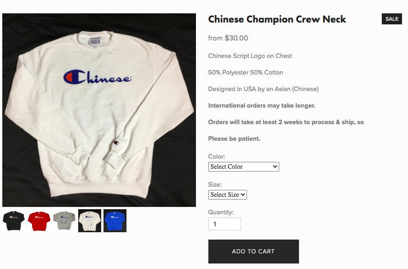Image resolution: width=408 pixels, height=269 pixels.
Task: Click the Chinese Script Logo on Chest line
Action: click(x=250, y=56)
